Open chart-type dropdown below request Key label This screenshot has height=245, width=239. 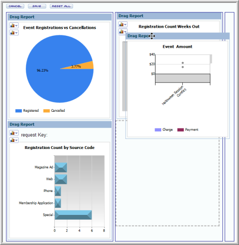pos(14,140)
